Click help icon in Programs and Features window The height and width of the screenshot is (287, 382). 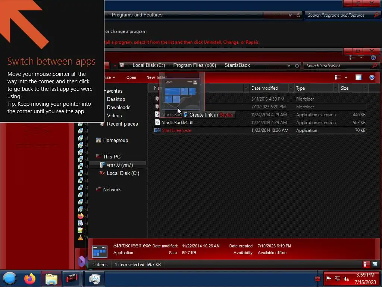coord(373,58)
